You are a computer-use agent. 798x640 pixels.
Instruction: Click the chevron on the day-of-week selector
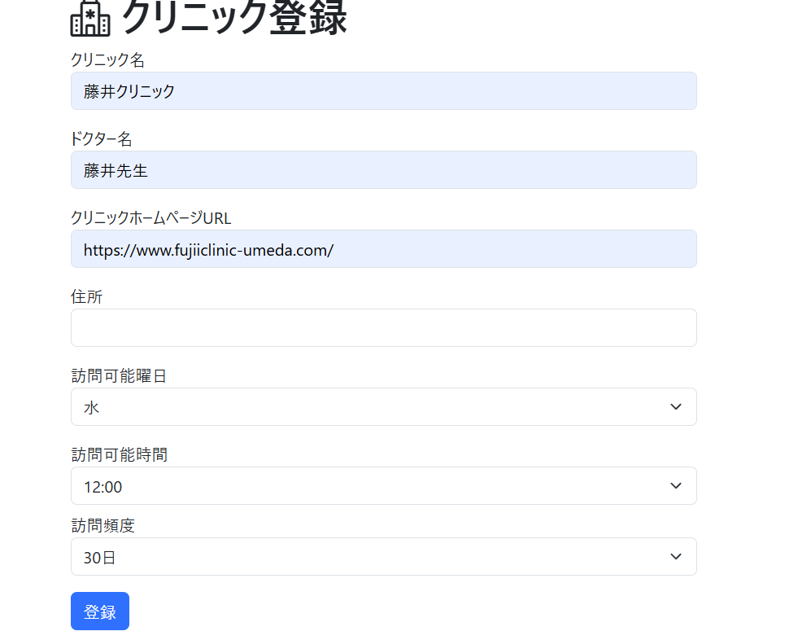click(674, 406)
